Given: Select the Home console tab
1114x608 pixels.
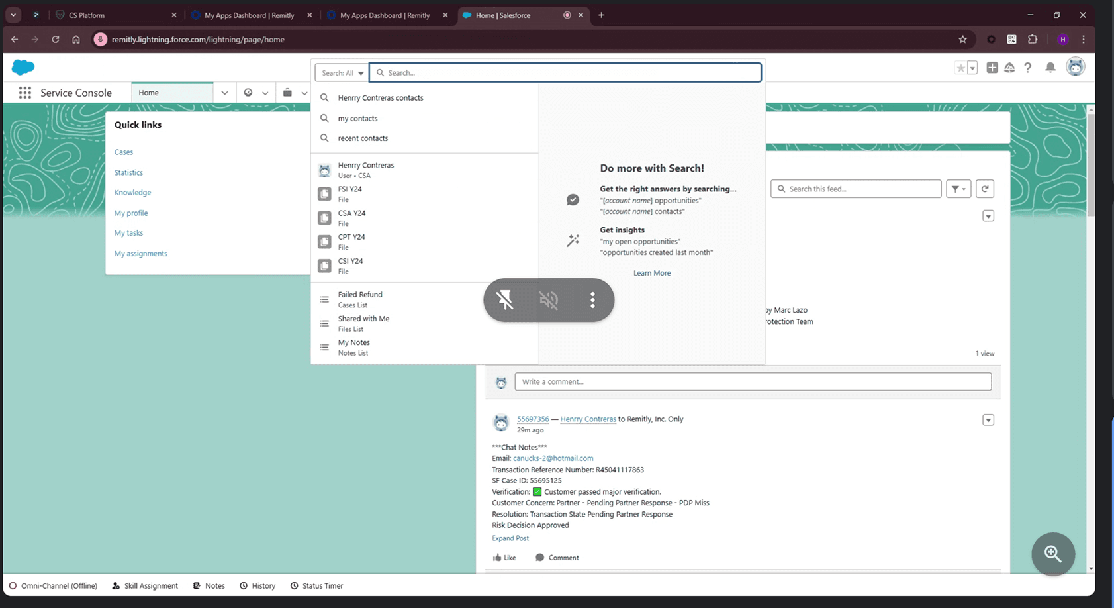Looking at the screenshot, I should click(x=172, y=93).
